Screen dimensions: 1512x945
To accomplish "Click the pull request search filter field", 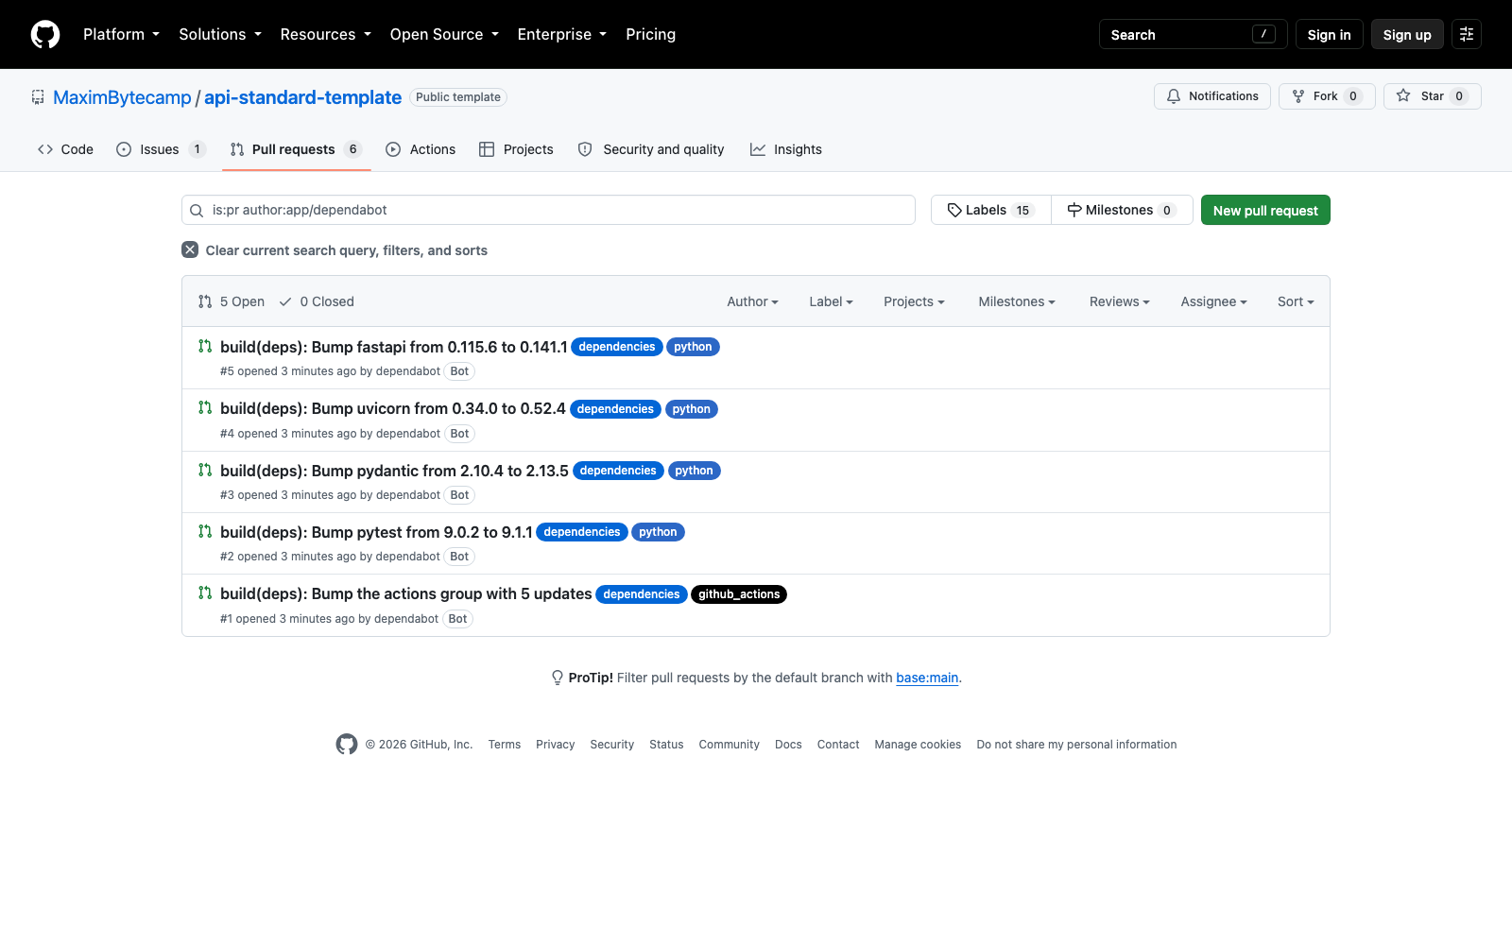I will [x=548, y=210].
